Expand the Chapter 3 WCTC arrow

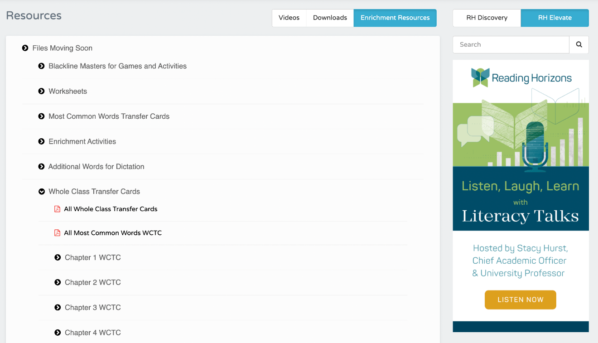click(x=58, y=308)
